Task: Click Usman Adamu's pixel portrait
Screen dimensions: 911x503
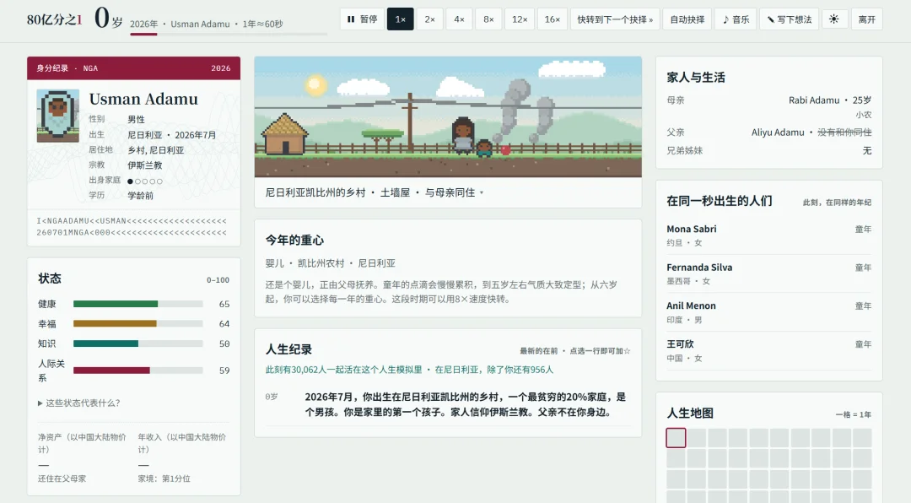Action: [58, 116]
